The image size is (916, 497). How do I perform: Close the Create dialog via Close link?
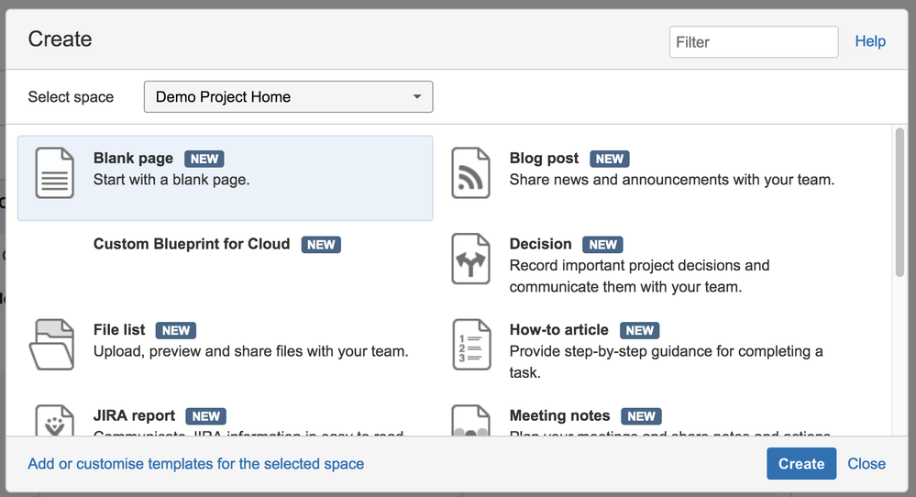[x=866, y=464]
